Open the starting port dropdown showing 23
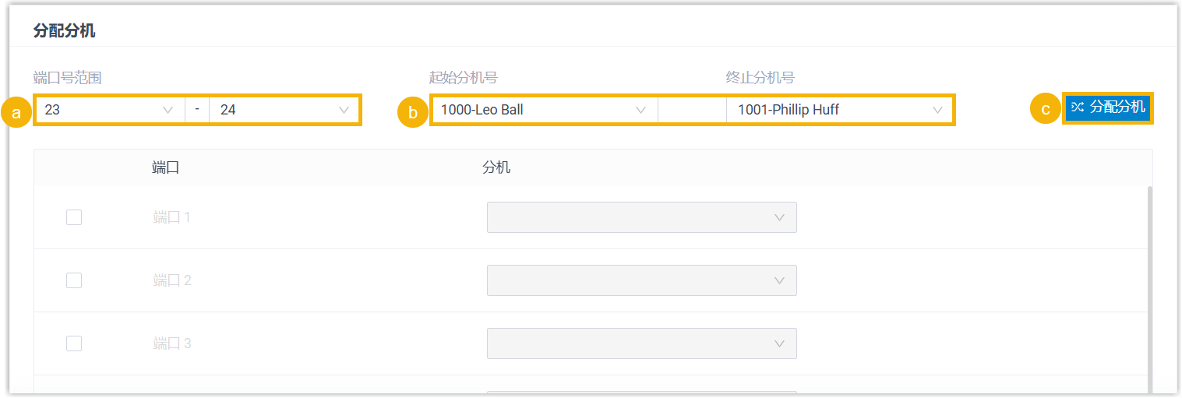 (x=109, y=110)
